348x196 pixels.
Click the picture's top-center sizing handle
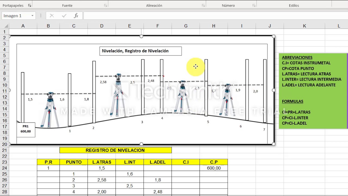(141, 36)
